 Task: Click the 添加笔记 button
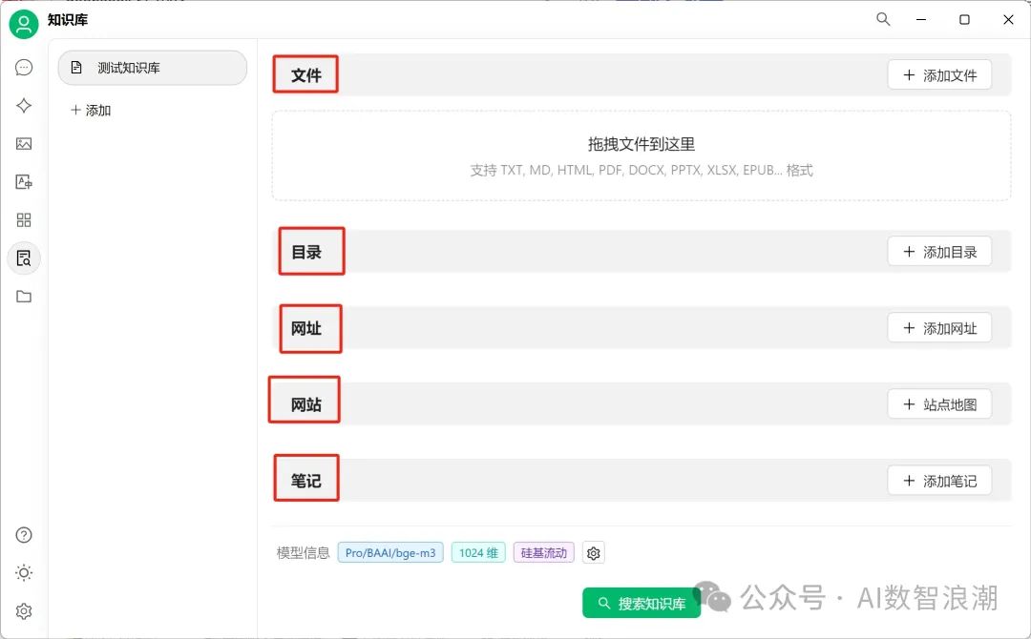tap(939, 481)
